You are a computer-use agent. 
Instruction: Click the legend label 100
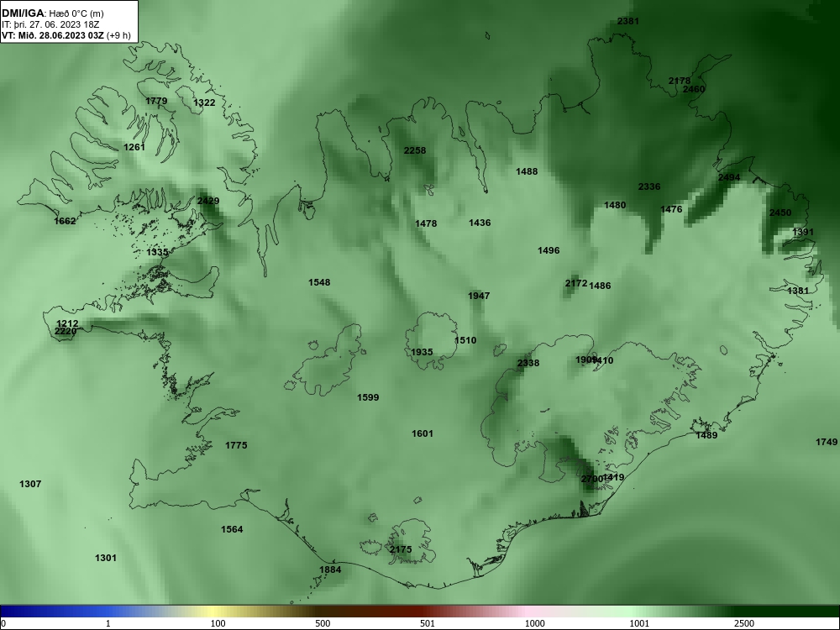click(x=218, y=623)
